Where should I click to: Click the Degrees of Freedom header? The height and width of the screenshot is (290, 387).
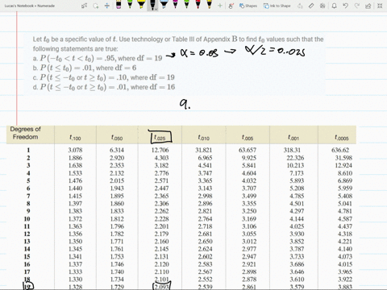(x=25, y=133)
